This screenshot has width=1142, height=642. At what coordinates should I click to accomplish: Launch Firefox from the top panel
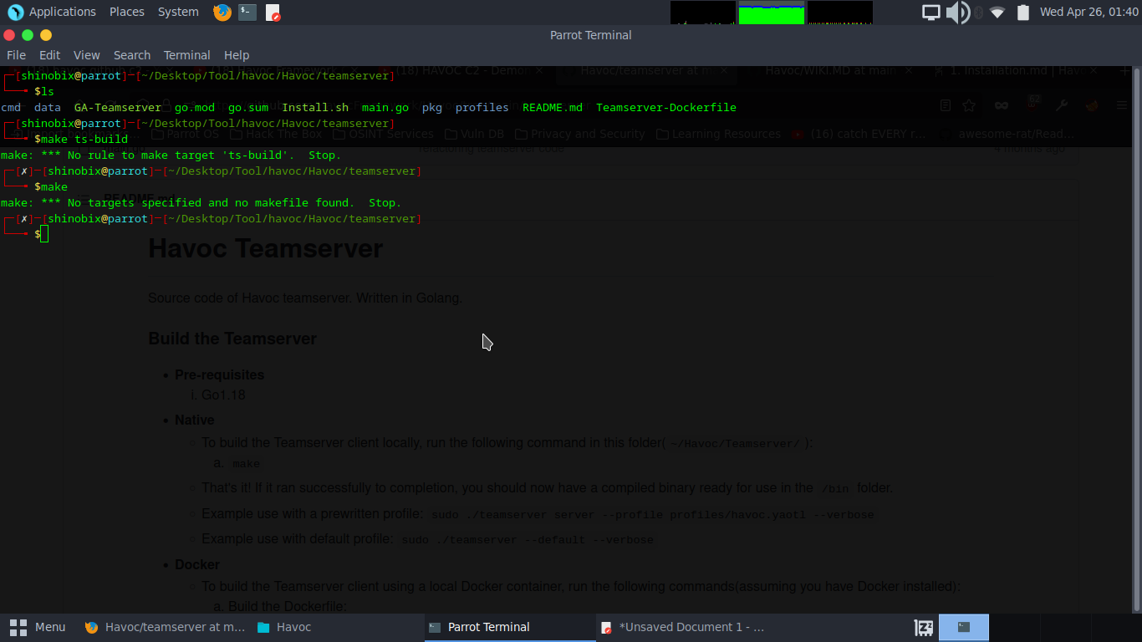(x=221, y=12)
